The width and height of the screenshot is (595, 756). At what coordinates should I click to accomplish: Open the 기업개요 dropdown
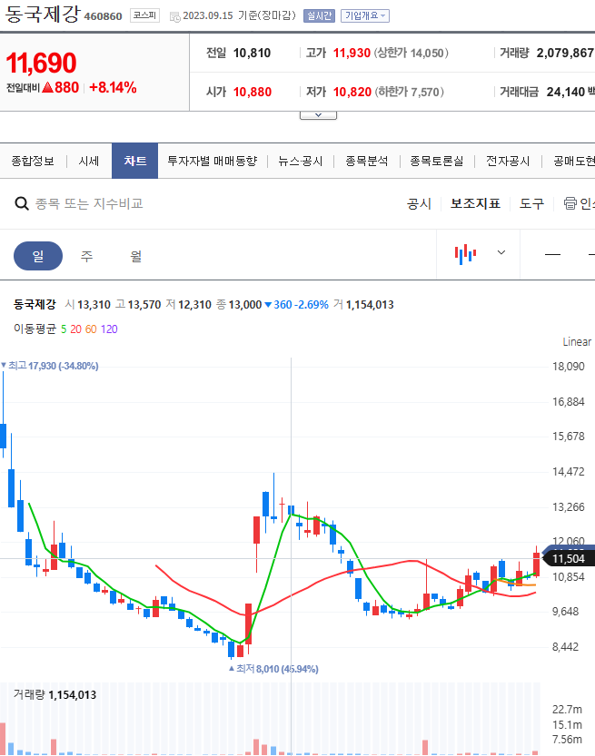tap(365, 16)
